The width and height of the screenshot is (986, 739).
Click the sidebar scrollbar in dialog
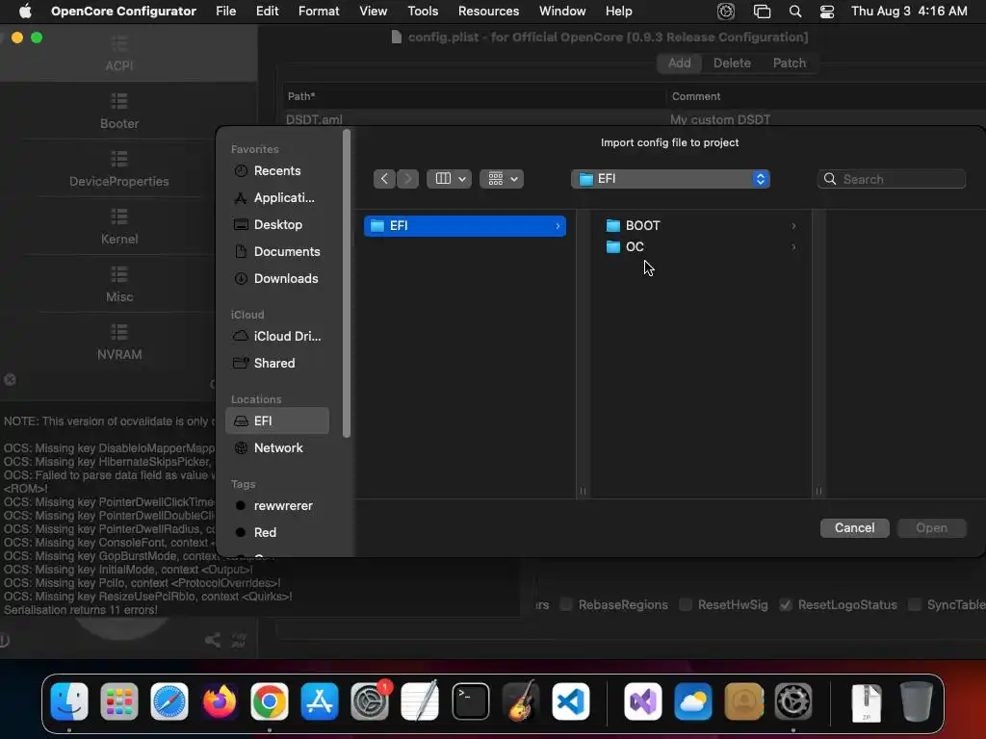tap(347, 284)
